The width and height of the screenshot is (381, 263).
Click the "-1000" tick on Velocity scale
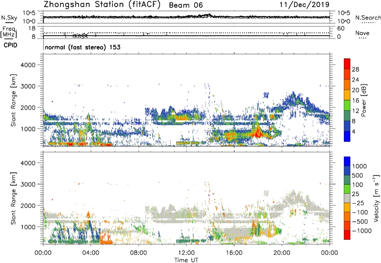(361, 231)
